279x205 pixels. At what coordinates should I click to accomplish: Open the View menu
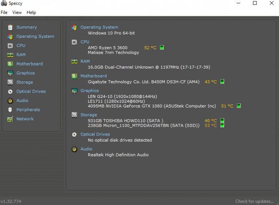tap(17, 12)
